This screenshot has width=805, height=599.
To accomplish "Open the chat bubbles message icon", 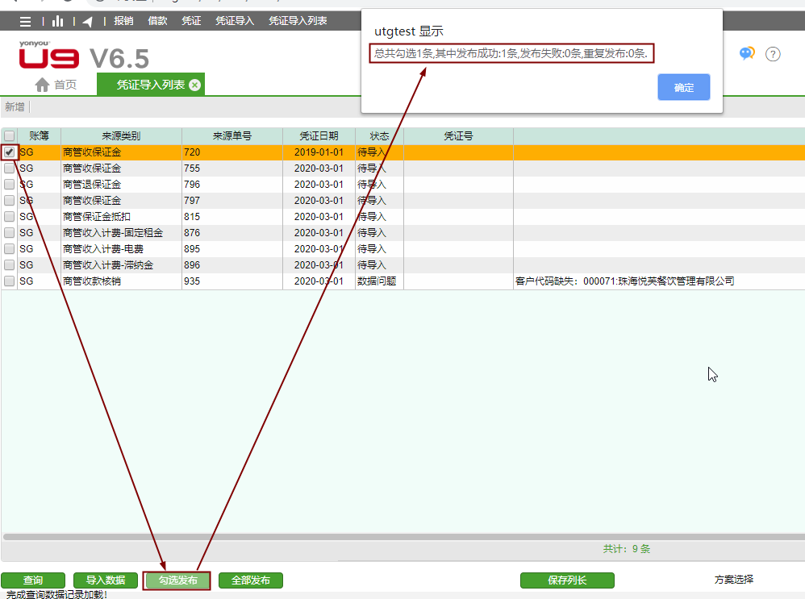I will tap(747, 54).
